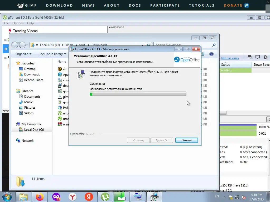The width and height of the screenshot is (270, 202).
Task: Select Desktop in navigation pane
Action: 30,69
